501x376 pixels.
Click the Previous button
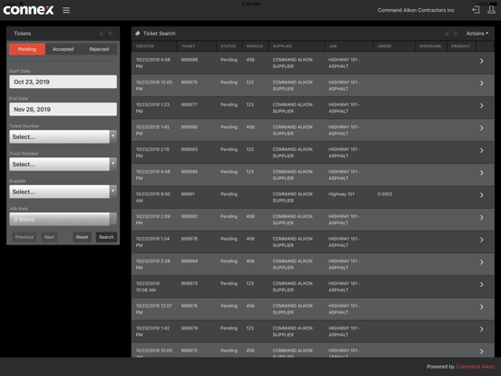point(25,237)
